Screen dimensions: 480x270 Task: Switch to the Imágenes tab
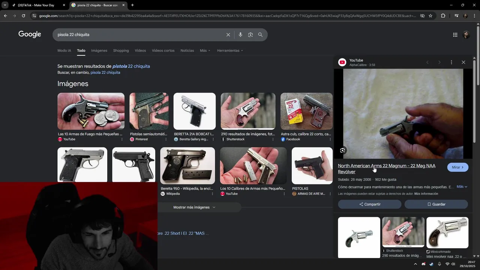tap(99, 51)
